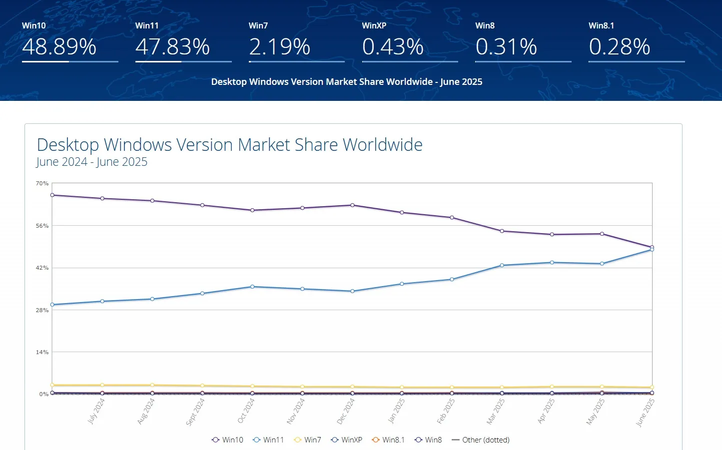722x450 pixels.
Task: Toggle the Win11 series in the legend
Action: pyautogui.click(x=268, y=440)
